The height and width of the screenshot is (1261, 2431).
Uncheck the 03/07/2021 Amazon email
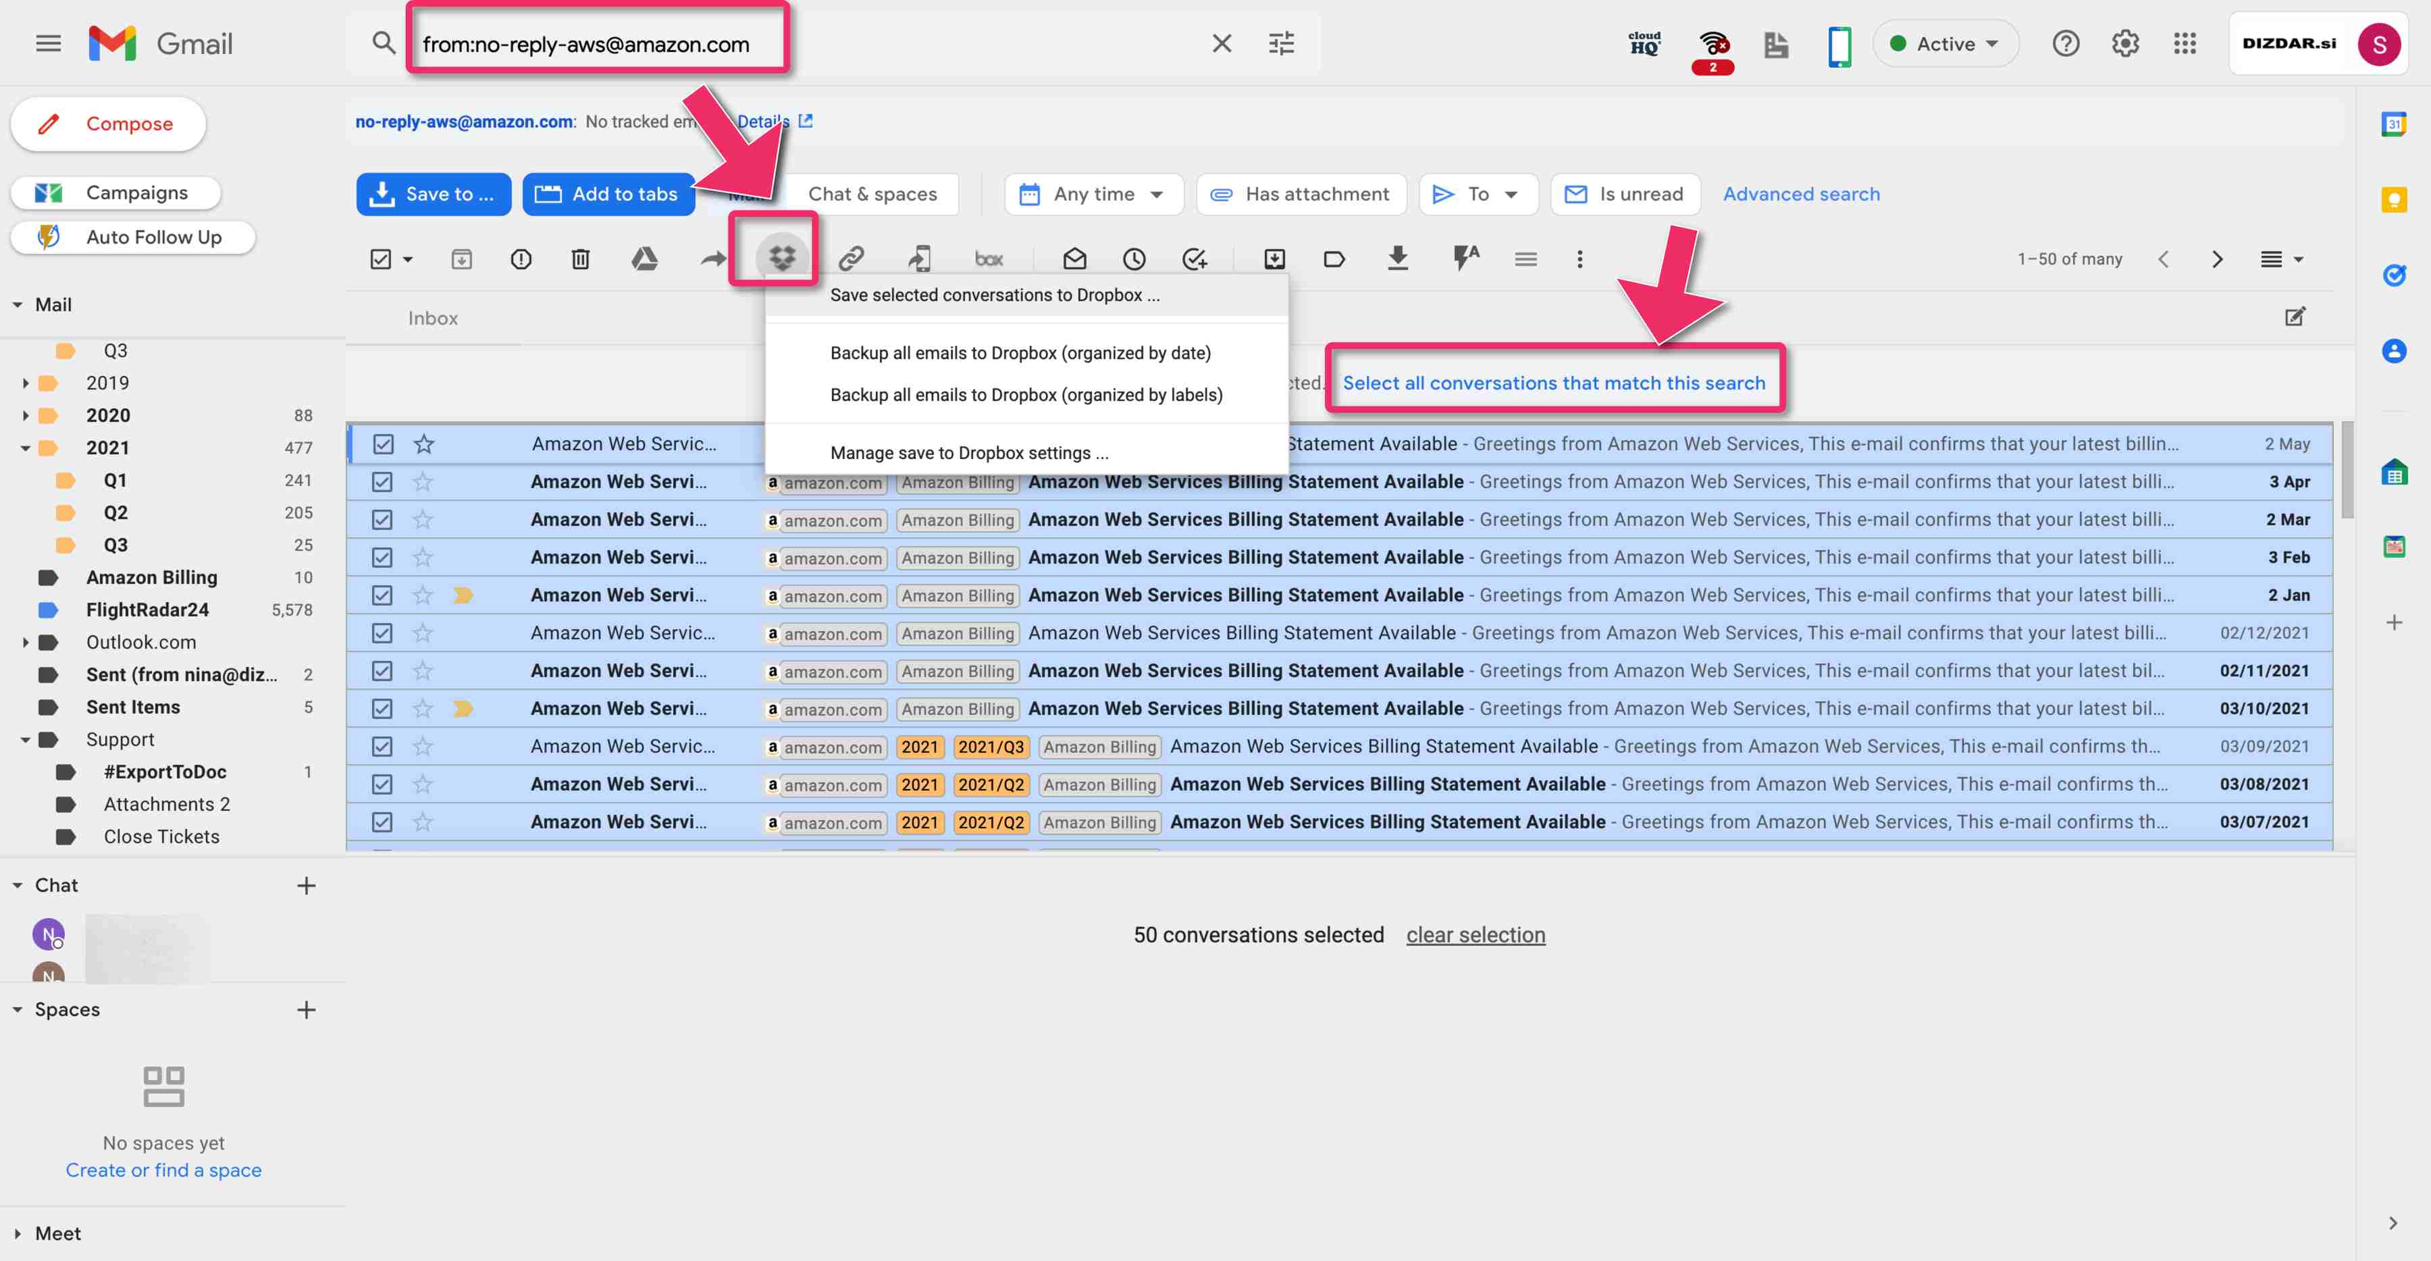coord(382,821)
